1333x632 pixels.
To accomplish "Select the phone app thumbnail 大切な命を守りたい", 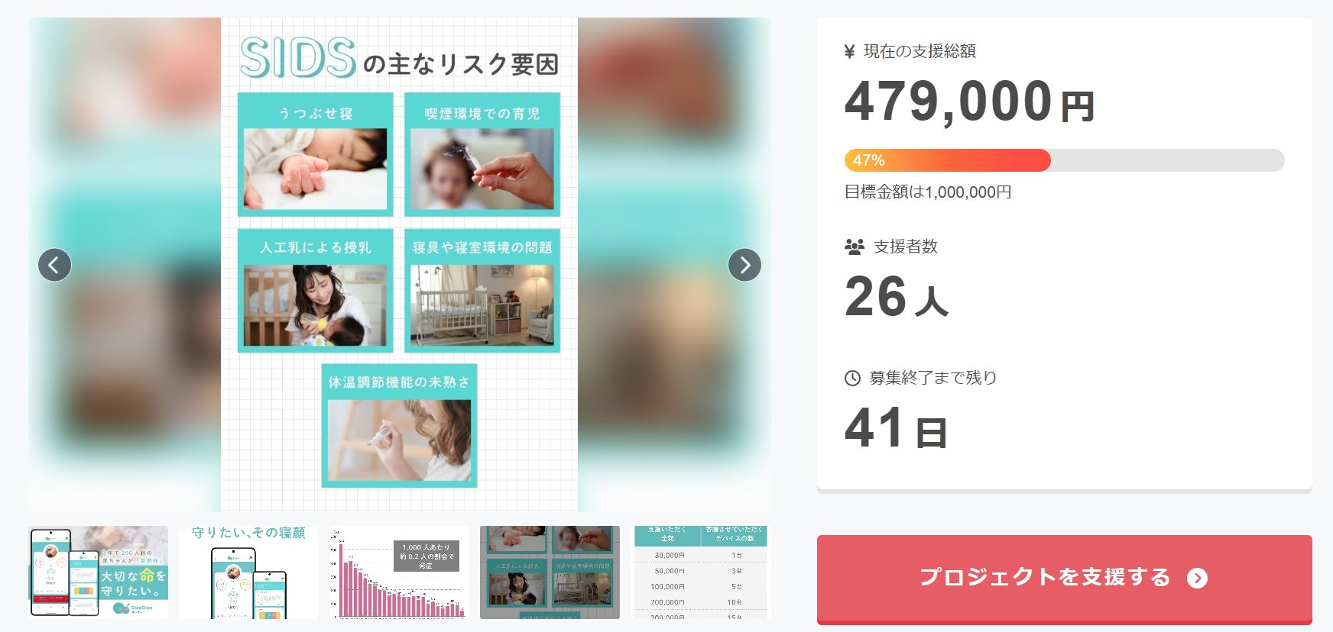I will click(99, 572).
